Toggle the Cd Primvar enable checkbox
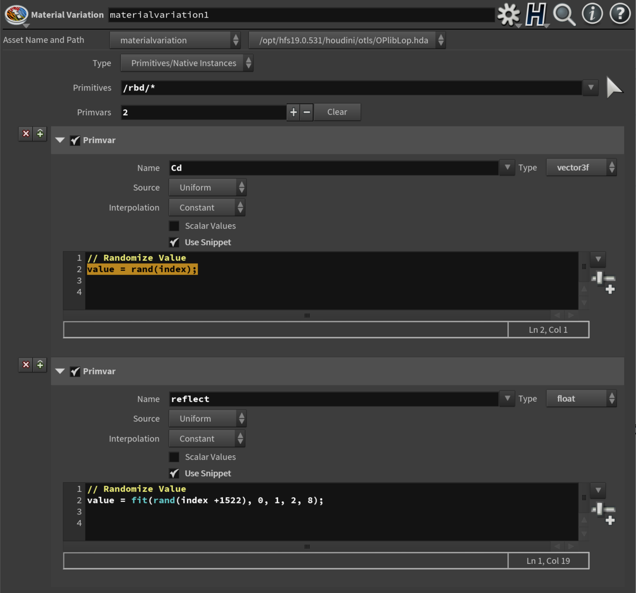Screen dimensions: 636x593 [x=75, y=140]
